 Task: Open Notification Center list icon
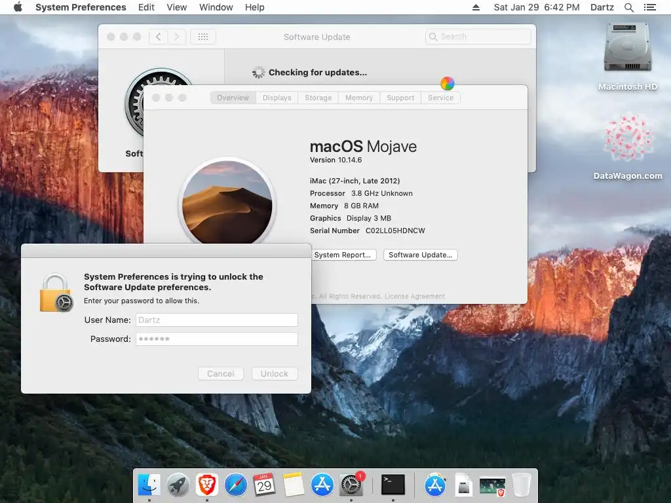(x=649, y=7)
